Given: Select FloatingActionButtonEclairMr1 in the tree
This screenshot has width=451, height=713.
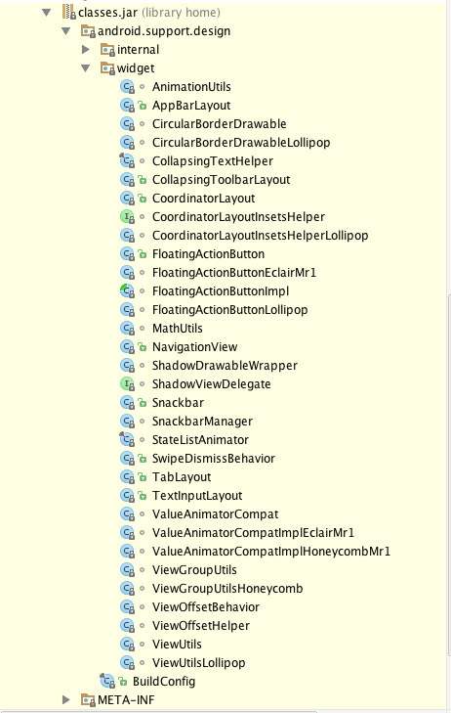Looking at the screenshot, I should point(234,272).
